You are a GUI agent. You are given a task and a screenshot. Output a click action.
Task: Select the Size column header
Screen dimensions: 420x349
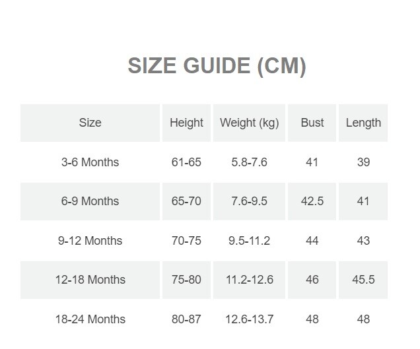(90, 123)
